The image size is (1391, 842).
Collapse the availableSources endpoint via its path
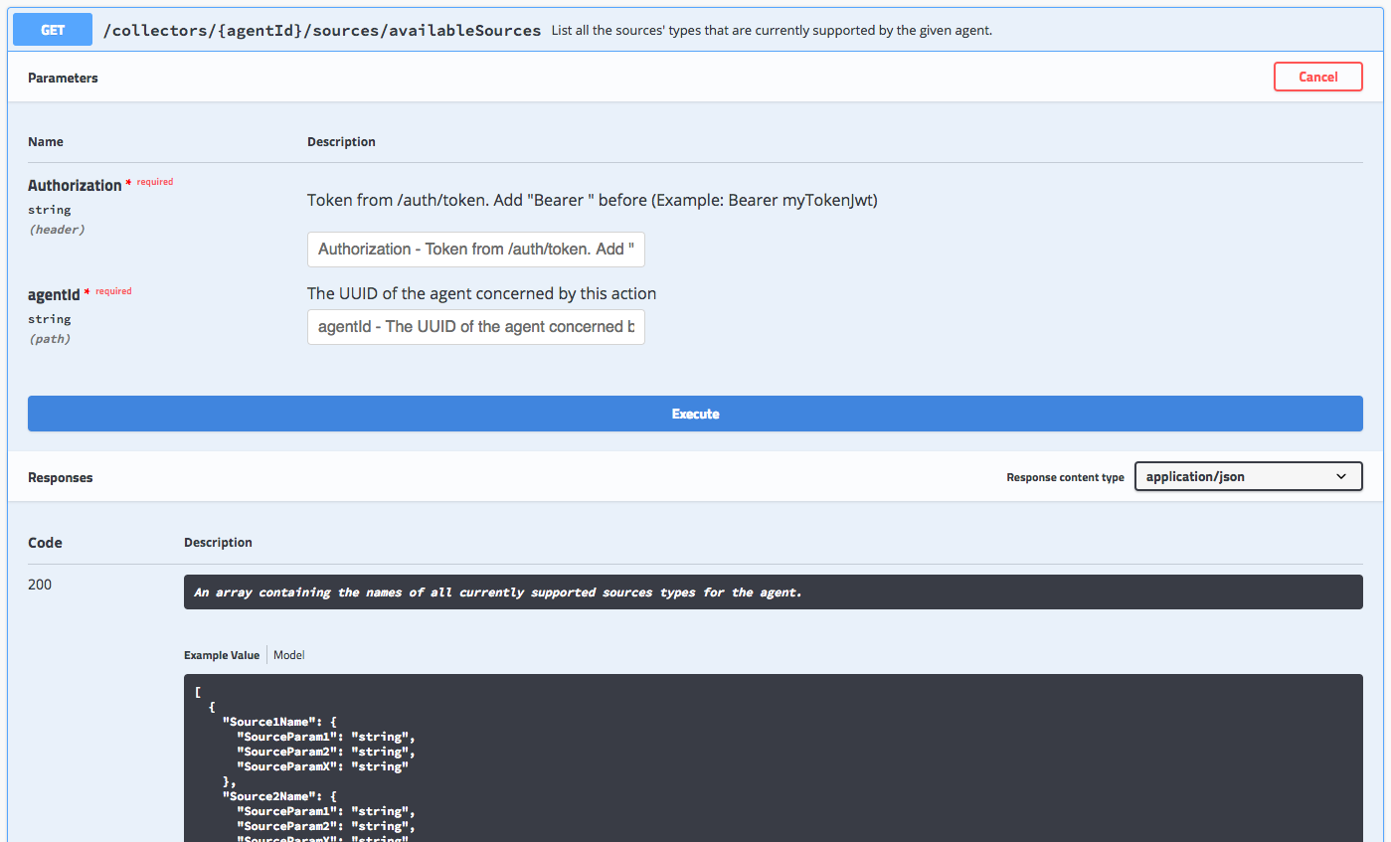click(x=322, y=30)
